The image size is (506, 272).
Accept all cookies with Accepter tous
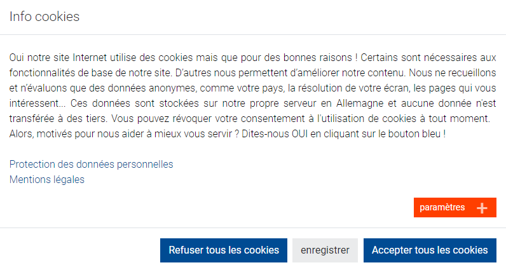pyautogui.click(x=430, y=250)
